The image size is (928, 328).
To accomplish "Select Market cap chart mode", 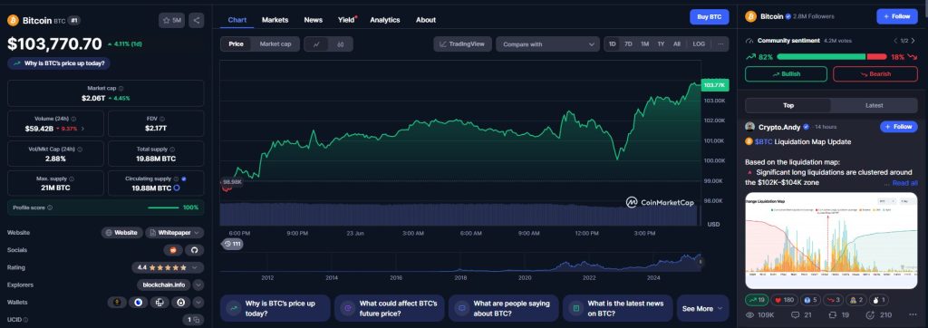I will pyautogui.click(x=275, y=44).
